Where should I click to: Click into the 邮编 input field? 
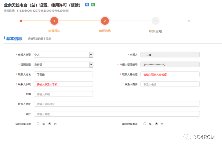point(64,94)
